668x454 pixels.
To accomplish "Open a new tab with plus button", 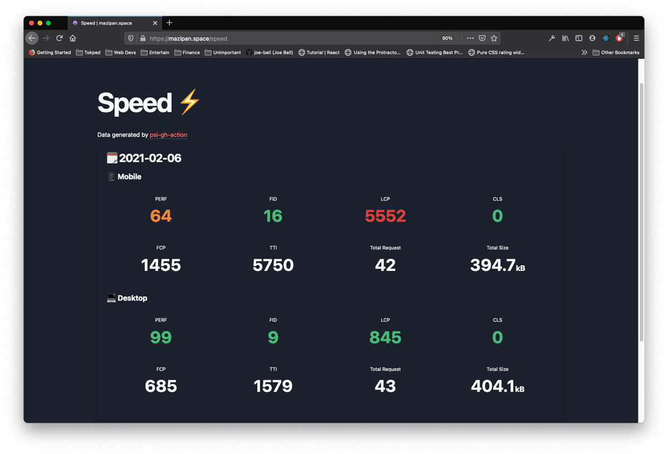I will point(170,23).
